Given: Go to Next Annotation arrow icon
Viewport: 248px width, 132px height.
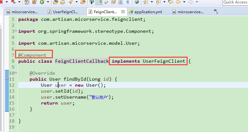Looking at the screenshot, I should pos(145,2).
